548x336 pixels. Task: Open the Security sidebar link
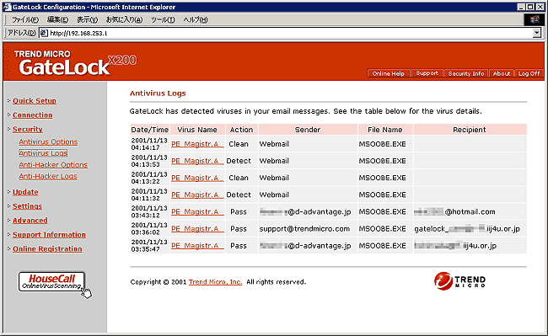click(x=28, y=129)
